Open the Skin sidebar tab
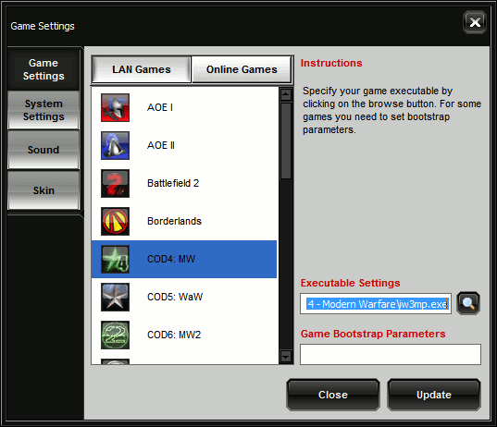The width and height of the screenshot is (497, 427). click(x=43, y=190)
